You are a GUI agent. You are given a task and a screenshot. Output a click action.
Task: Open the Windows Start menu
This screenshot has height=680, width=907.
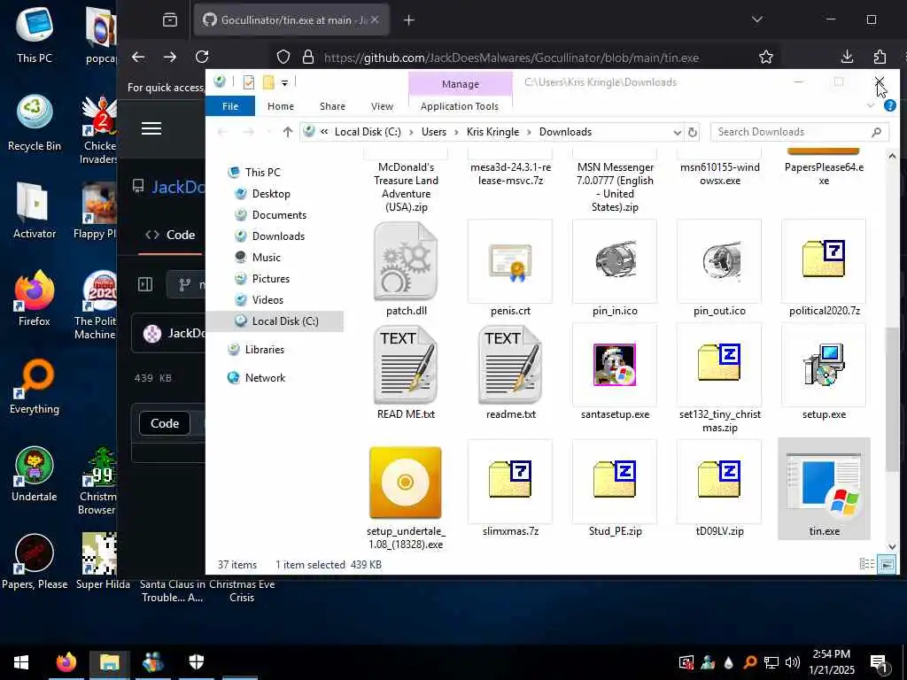21,662
